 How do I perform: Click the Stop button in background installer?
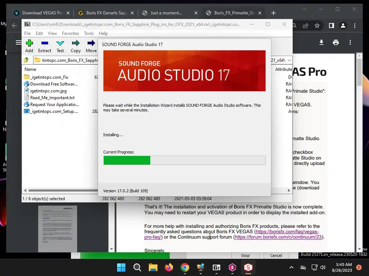click(245, 256)
